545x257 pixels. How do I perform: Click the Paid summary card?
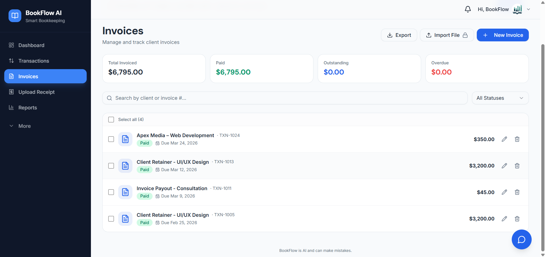click(x=262, y=69)
